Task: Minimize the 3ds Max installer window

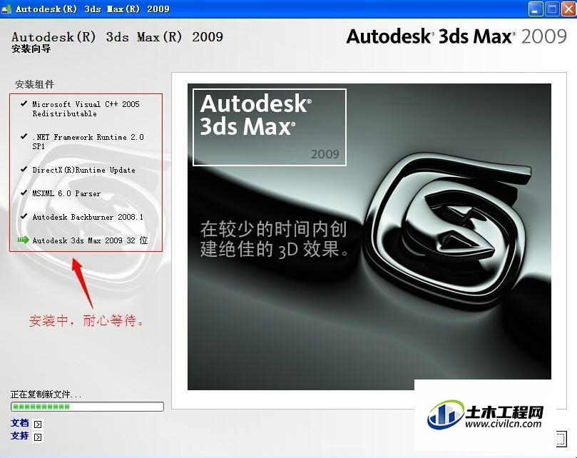Action: (x=536, y=9)
